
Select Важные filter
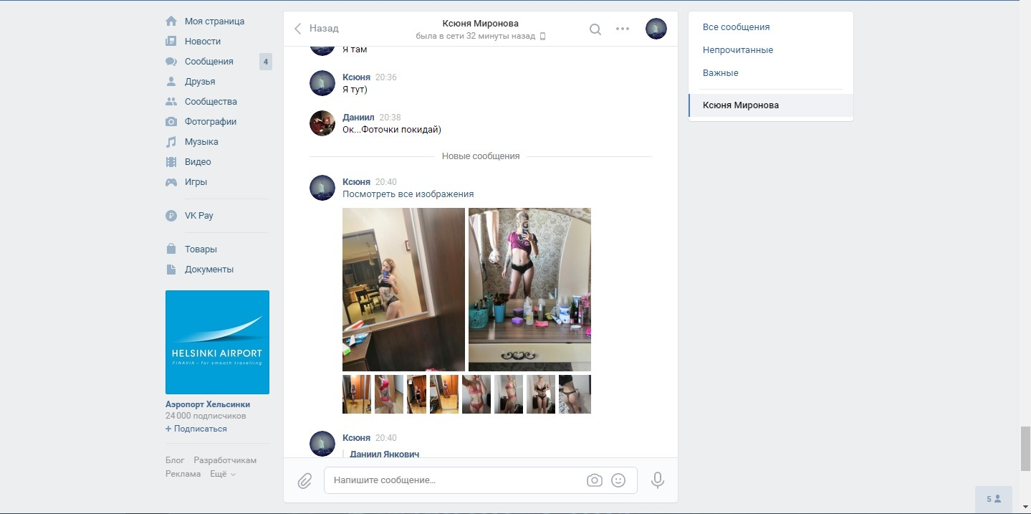721,73
